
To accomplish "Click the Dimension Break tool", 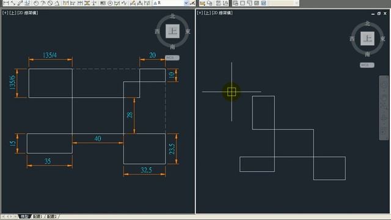I will (93, 3).
